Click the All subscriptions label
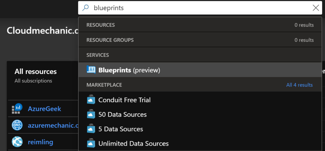The height and width of the screenshot is (151, 325). (x=33, y=81)
